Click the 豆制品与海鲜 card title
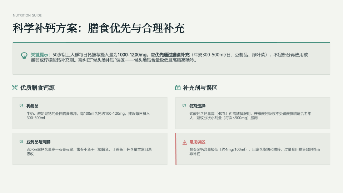Viewport: 343px width, 193px height. pos(39,142)
